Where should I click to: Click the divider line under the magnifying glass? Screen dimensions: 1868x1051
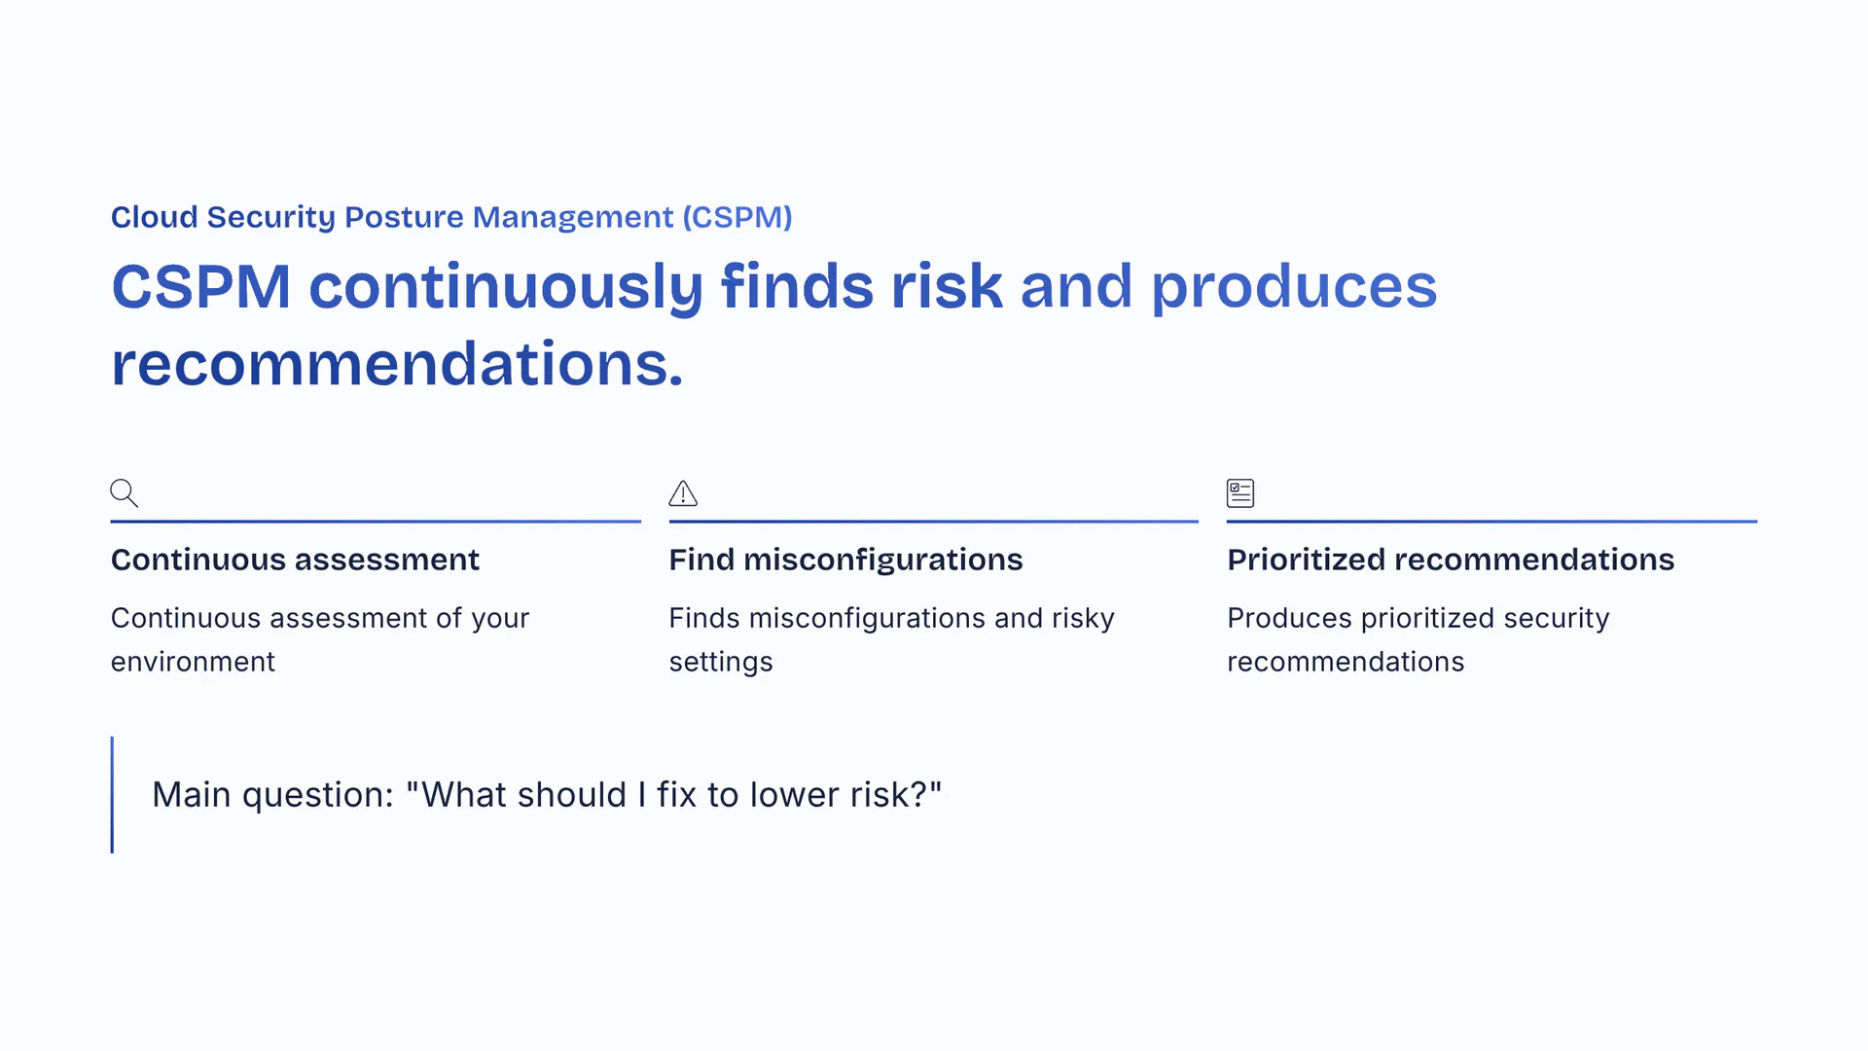376,522
